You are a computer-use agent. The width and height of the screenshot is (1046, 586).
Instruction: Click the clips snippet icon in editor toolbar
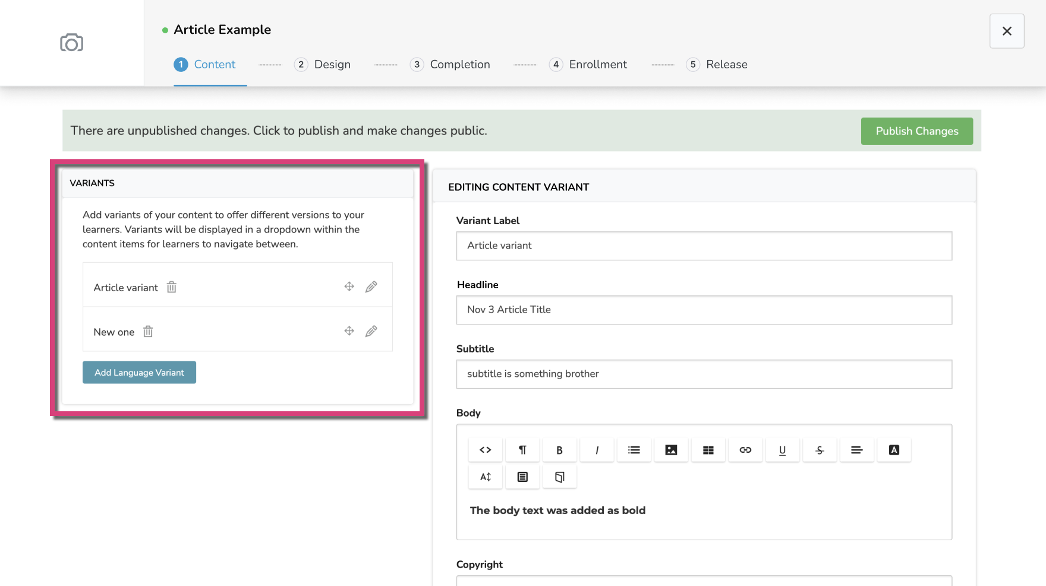click(559, 477)
